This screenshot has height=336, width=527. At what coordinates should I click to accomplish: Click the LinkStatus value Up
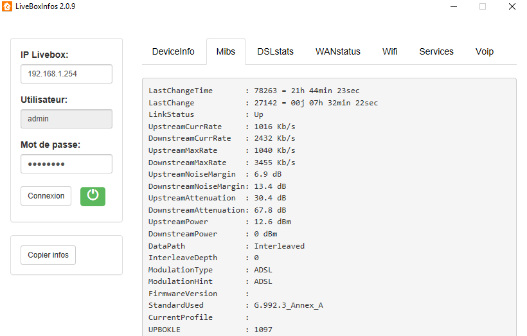[x=258, y=114]
